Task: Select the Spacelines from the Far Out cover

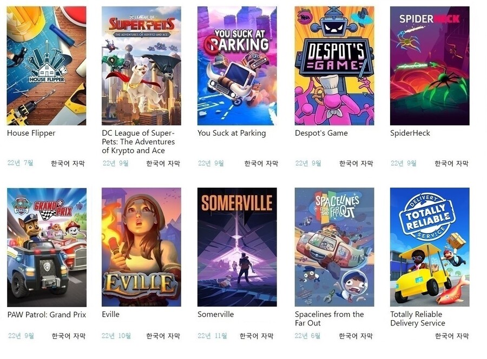Action: click(334, 247)
